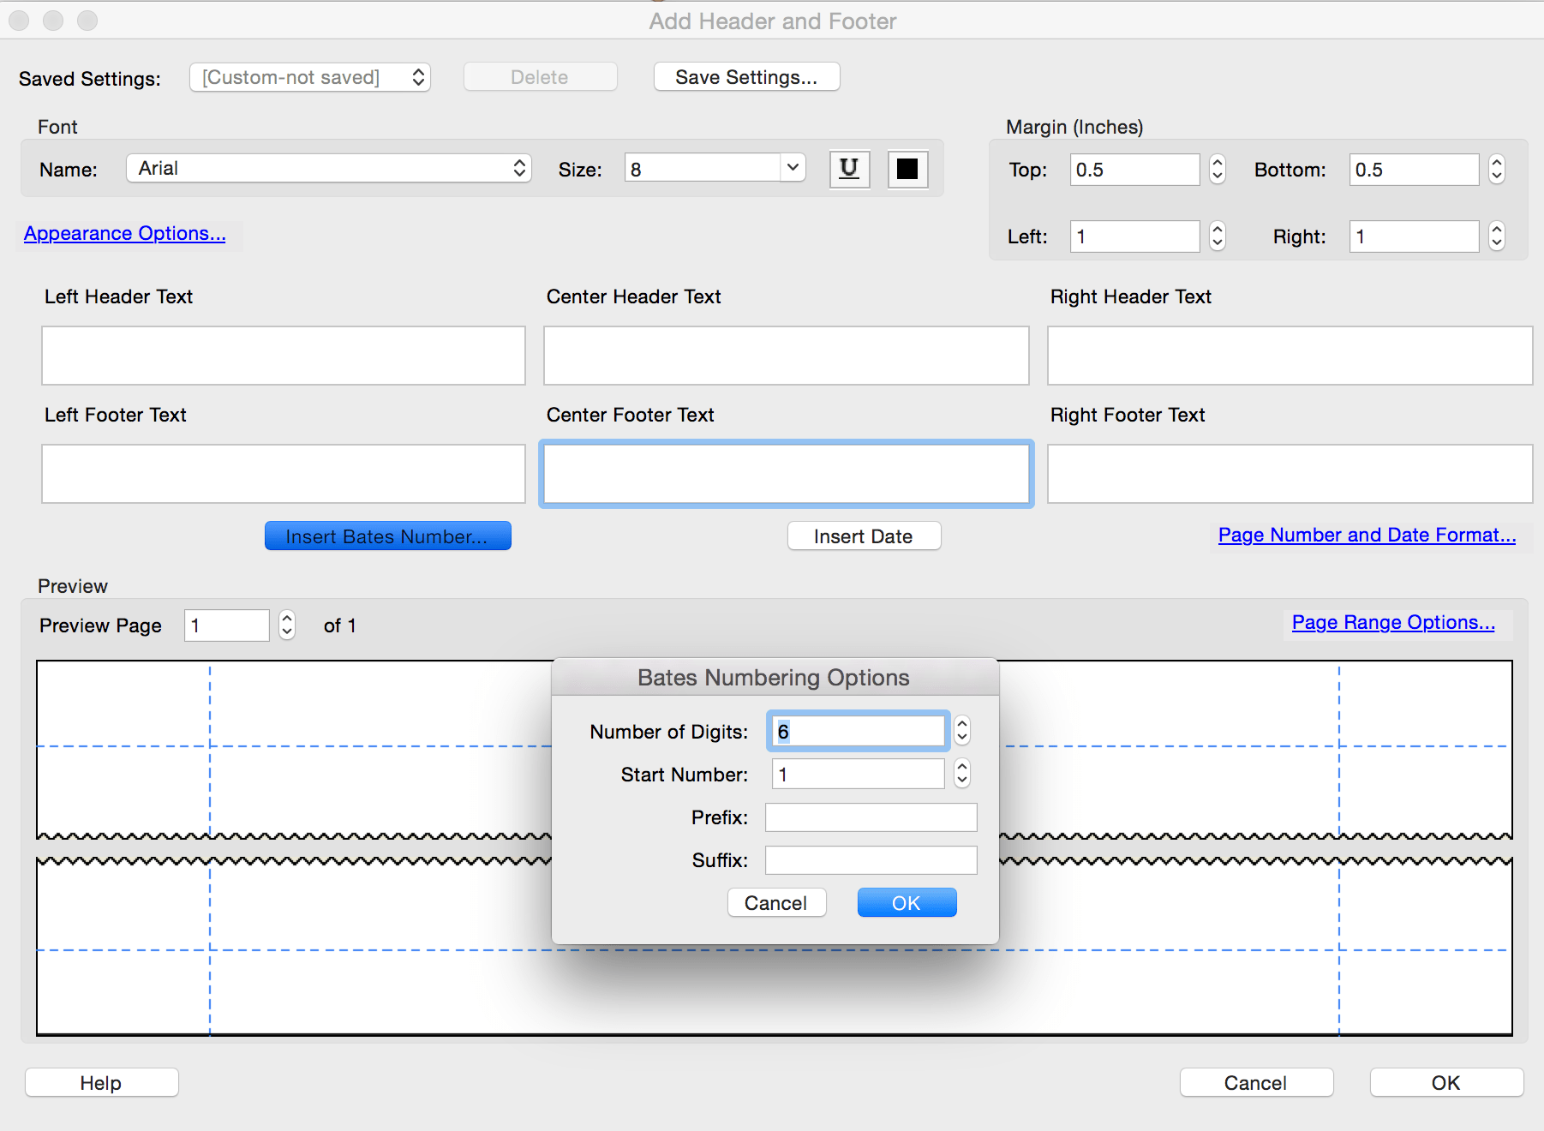This screenshot has height=1131, width=1544.
Task: Click the Top margin stepper
Action: pos(1217,170)
